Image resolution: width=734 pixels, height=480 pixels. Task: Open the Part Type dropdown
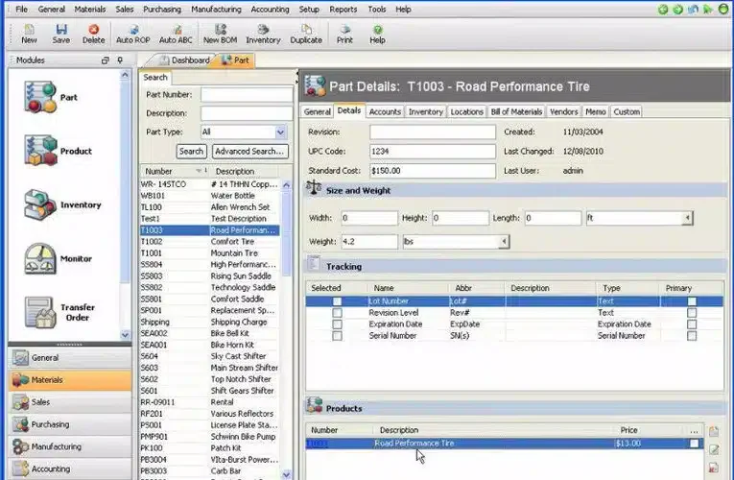click(x=280, y=132)
